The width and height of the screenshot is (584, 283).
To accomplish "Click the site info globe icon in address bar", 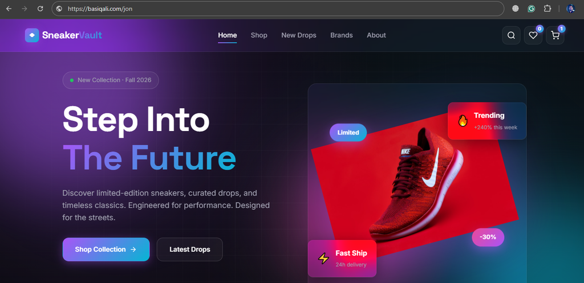I will point(59,9).
